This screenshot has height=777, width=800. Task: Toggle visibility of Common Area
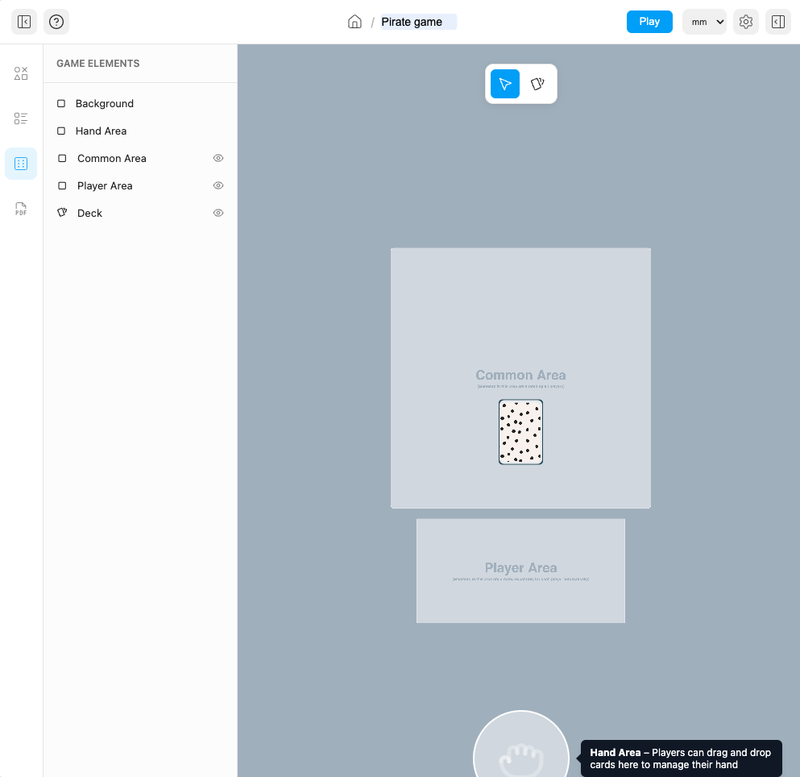[x=218, y=158]
